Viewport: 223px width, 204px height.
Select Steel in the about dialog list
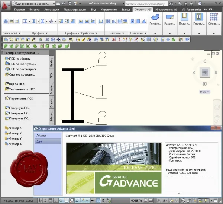(x=48, y=141)
